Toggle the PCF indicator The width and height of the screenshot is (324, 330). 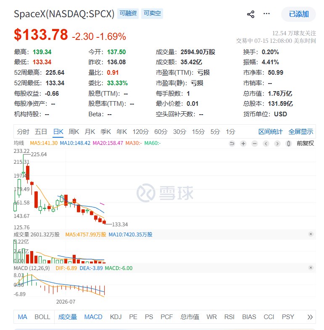[167, 317]
